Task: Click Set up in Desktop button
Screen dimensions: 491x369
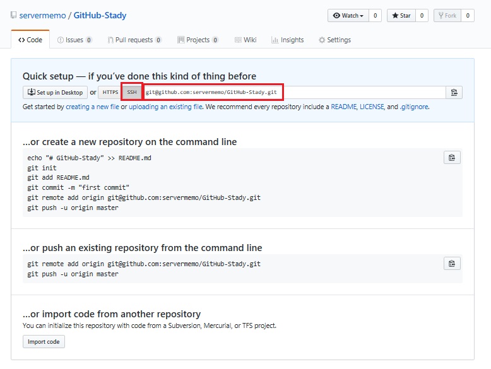Action: [55, 92]
